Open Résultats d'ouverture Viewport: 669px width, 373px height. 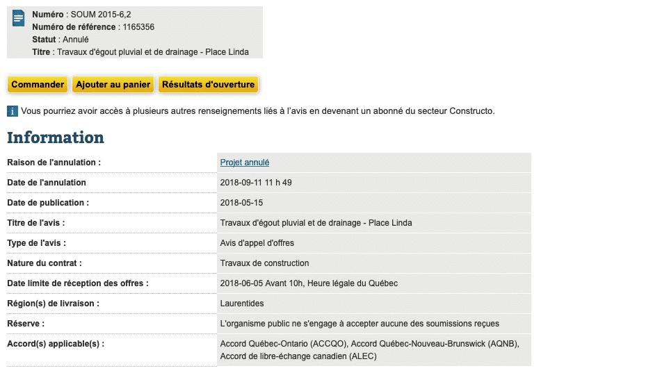coord(208,85)
